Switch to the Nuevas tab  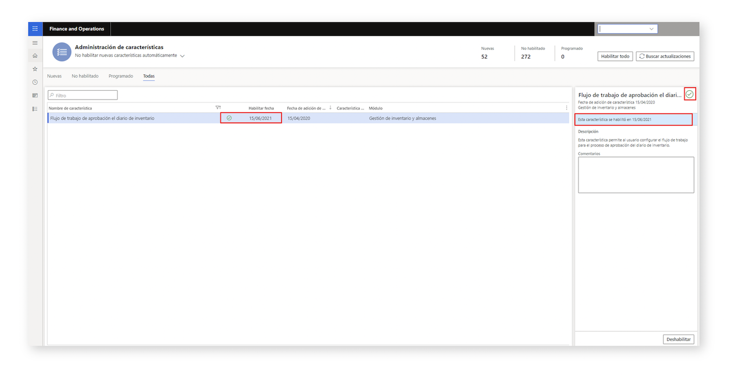click(x=54, y=76)
